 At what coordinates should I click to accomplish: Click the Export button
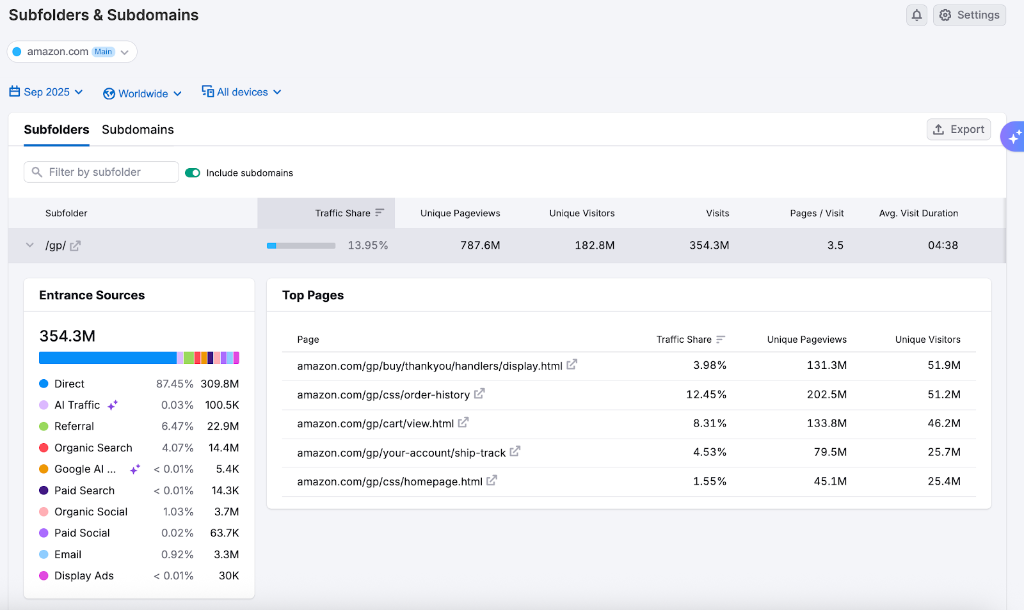coord(959,129)
